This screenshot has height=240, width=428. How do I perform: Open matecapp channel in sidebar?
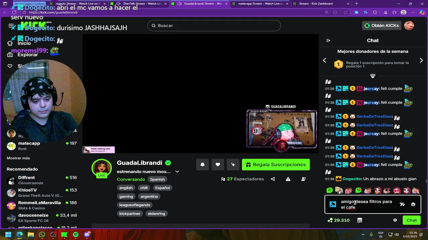[x=42, y=146]
